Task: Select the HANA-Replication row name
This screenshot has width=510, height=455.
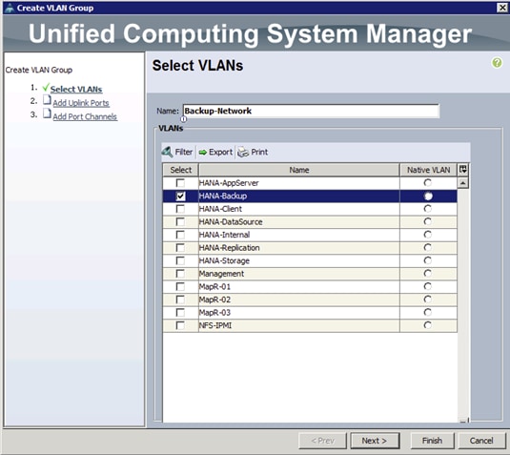Action: click(x=230, y=248)
